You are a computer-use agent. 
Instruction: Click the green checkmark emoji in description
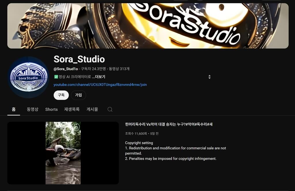pyautogui.click(x=56, y=77)
